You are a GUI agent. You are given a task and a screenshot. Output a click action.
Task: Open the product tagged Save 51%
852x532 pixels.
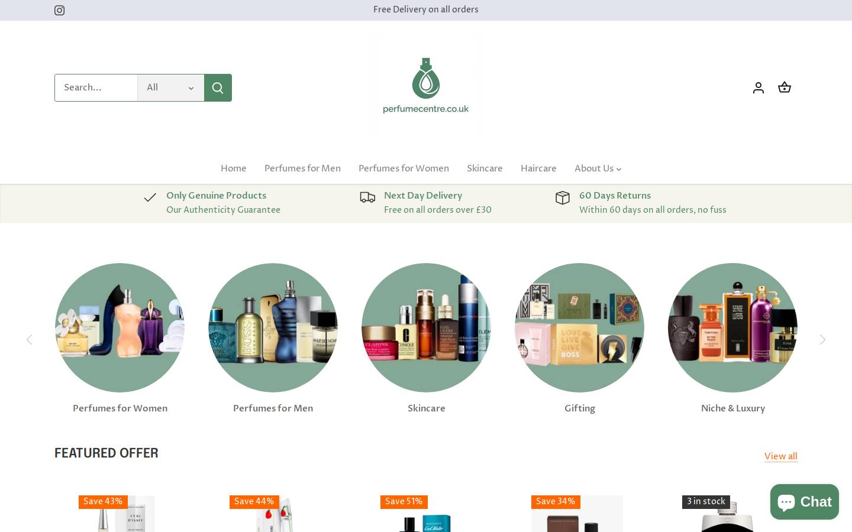426,514
